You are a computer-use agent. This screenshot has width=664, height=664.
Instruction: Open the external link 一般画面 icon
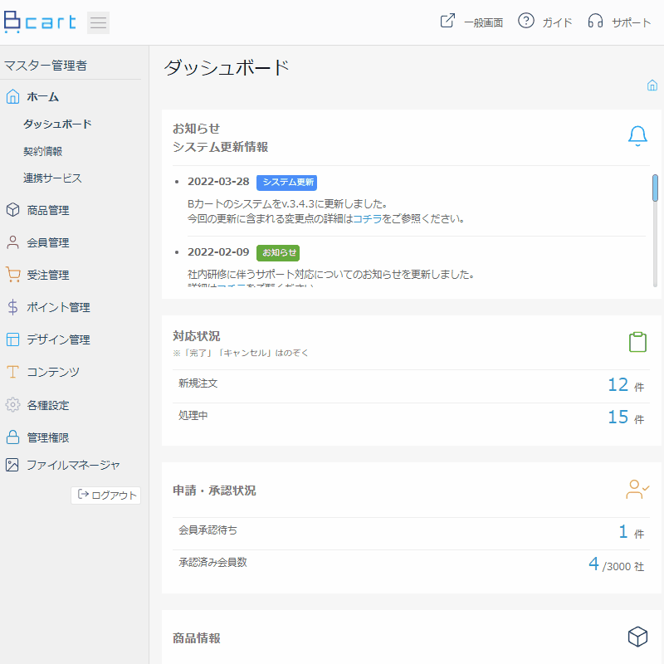click(447, 21)
